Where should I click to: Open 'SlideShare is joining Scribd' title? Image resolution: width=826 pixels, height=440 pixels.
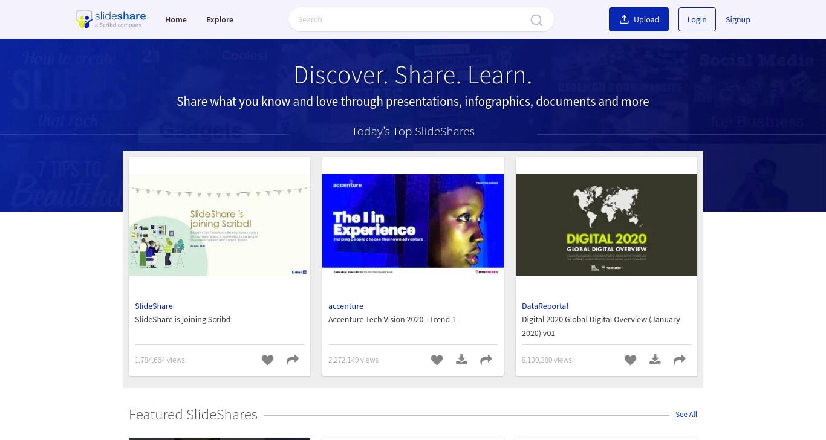[183, 319]
